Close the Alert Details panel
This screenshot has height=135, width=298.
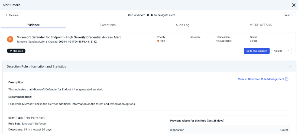tap(294, 5)
